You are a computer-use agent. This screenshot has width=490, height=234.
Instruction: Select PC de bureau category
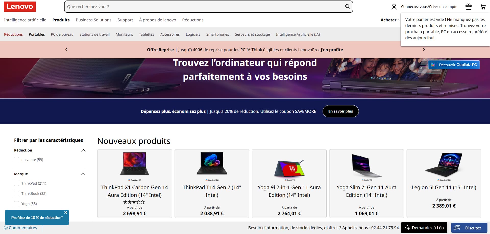point(62,34)
